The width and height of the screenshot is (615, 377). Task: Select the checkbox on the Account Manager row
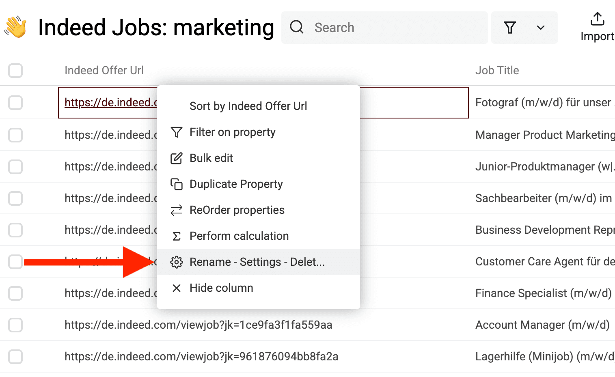(x=15, y=325)
